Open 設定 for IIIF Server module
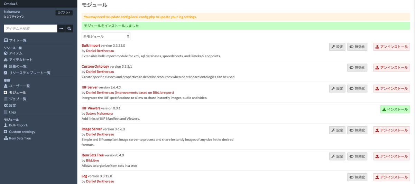415x184 pixels. tap(337, 89)
